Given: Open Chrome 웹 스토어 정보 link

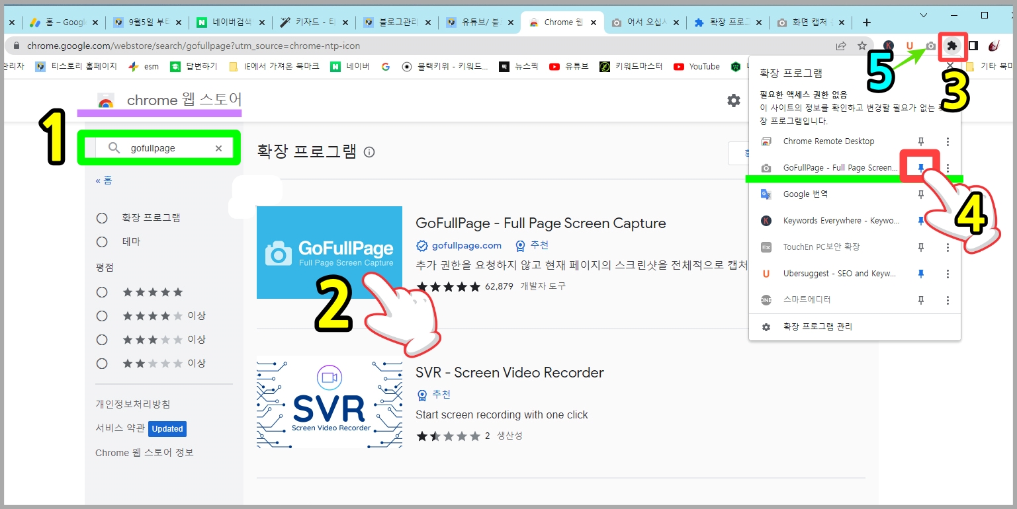Looking at the screenshot, I should pos(144,453).
